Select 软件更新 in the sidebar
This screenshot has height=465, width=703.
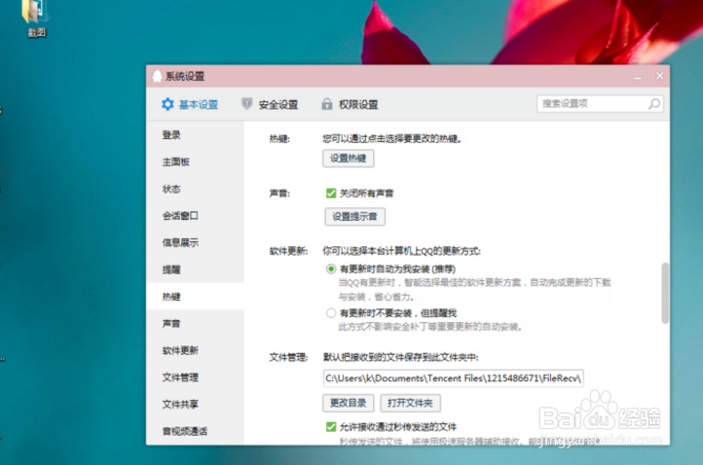195,350
